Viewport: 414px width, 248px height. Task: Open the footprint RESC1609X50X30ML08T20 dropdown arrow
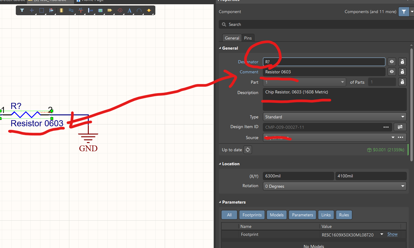(381, 234)
